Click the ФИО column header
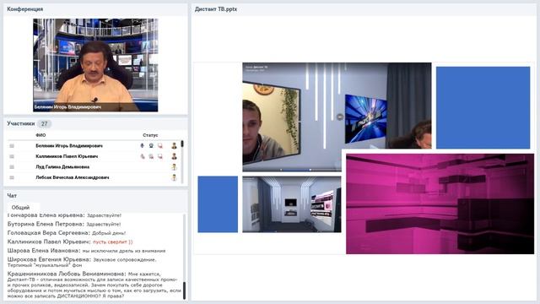 40,135
